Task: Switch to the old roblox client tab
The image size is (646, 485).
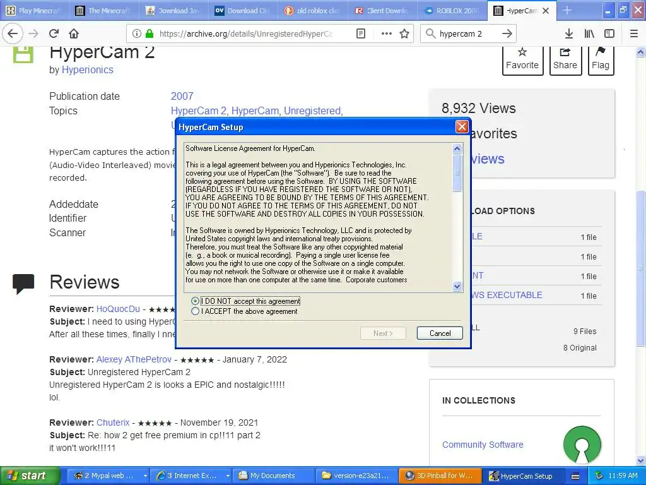Action: pos(312,11)
